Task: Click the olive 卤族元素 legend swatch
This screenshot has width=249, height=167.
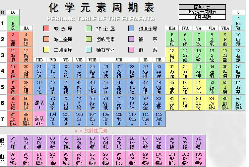Action: point(89,39)
